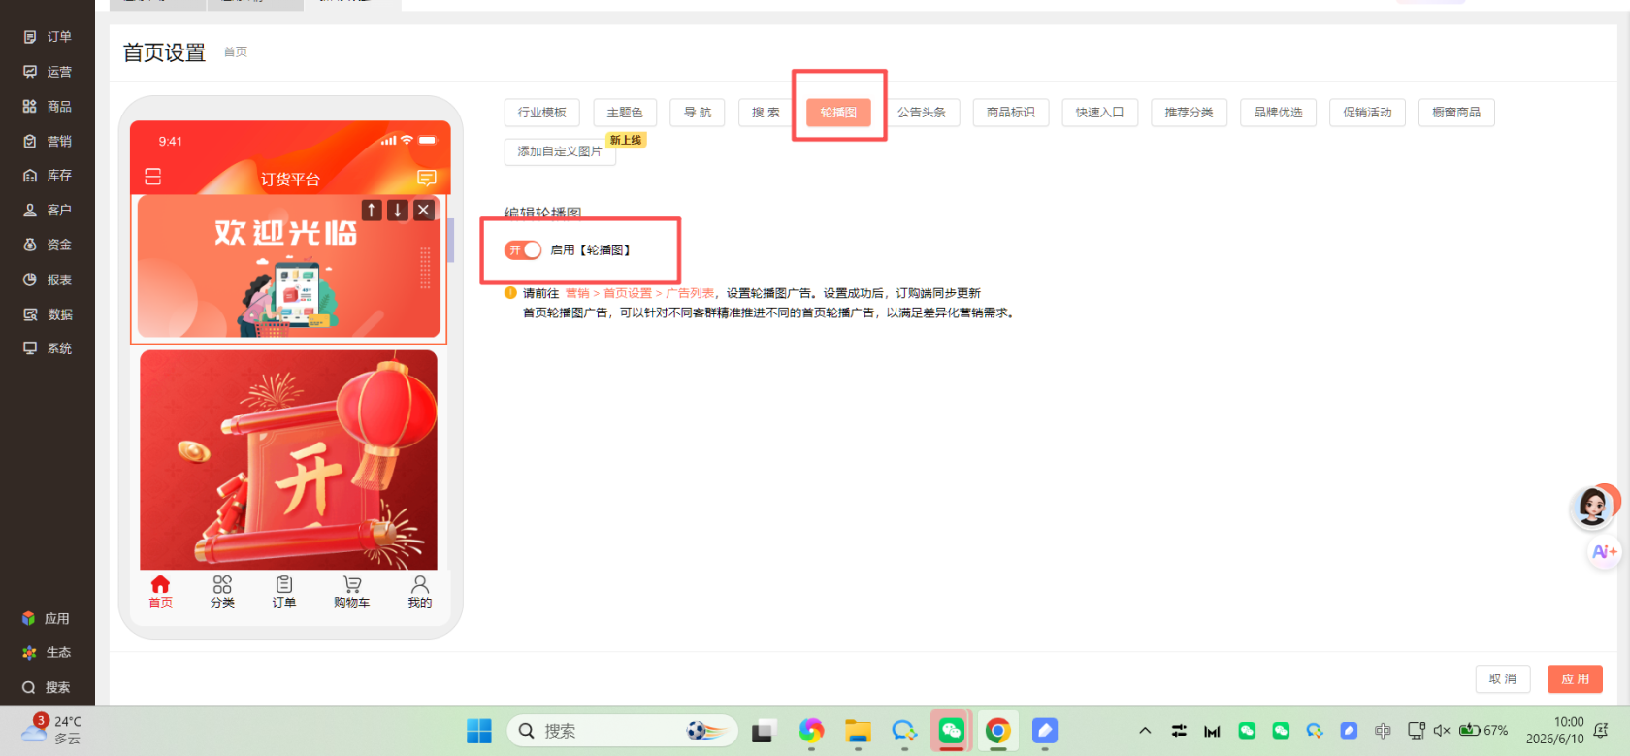The image size is (1630, 756).
Task: Remove carousel block with X icon
Action: pos(423,210)
